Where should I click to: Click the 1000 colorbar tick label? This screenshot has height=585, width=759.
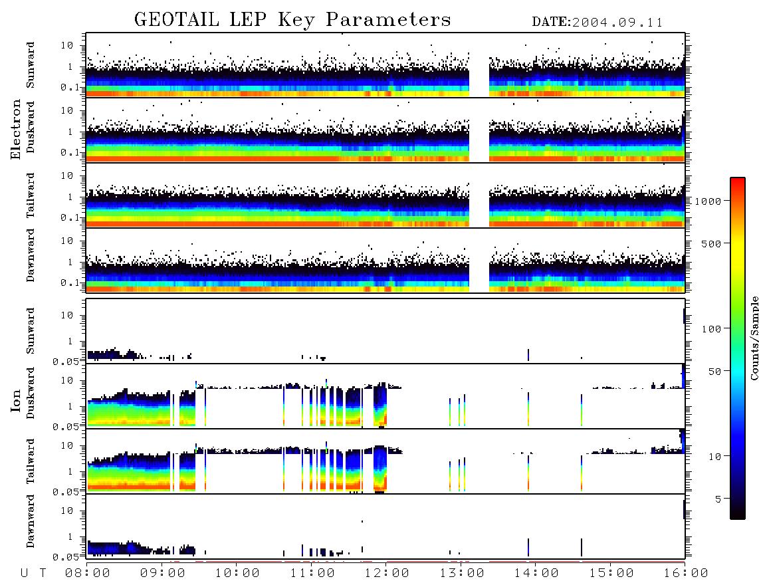(x=708, y=201)
